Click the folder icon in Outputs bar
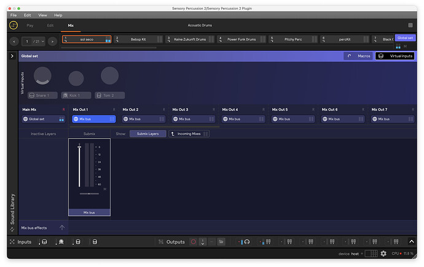The image size is (424, 267). [x=221, y=242]
